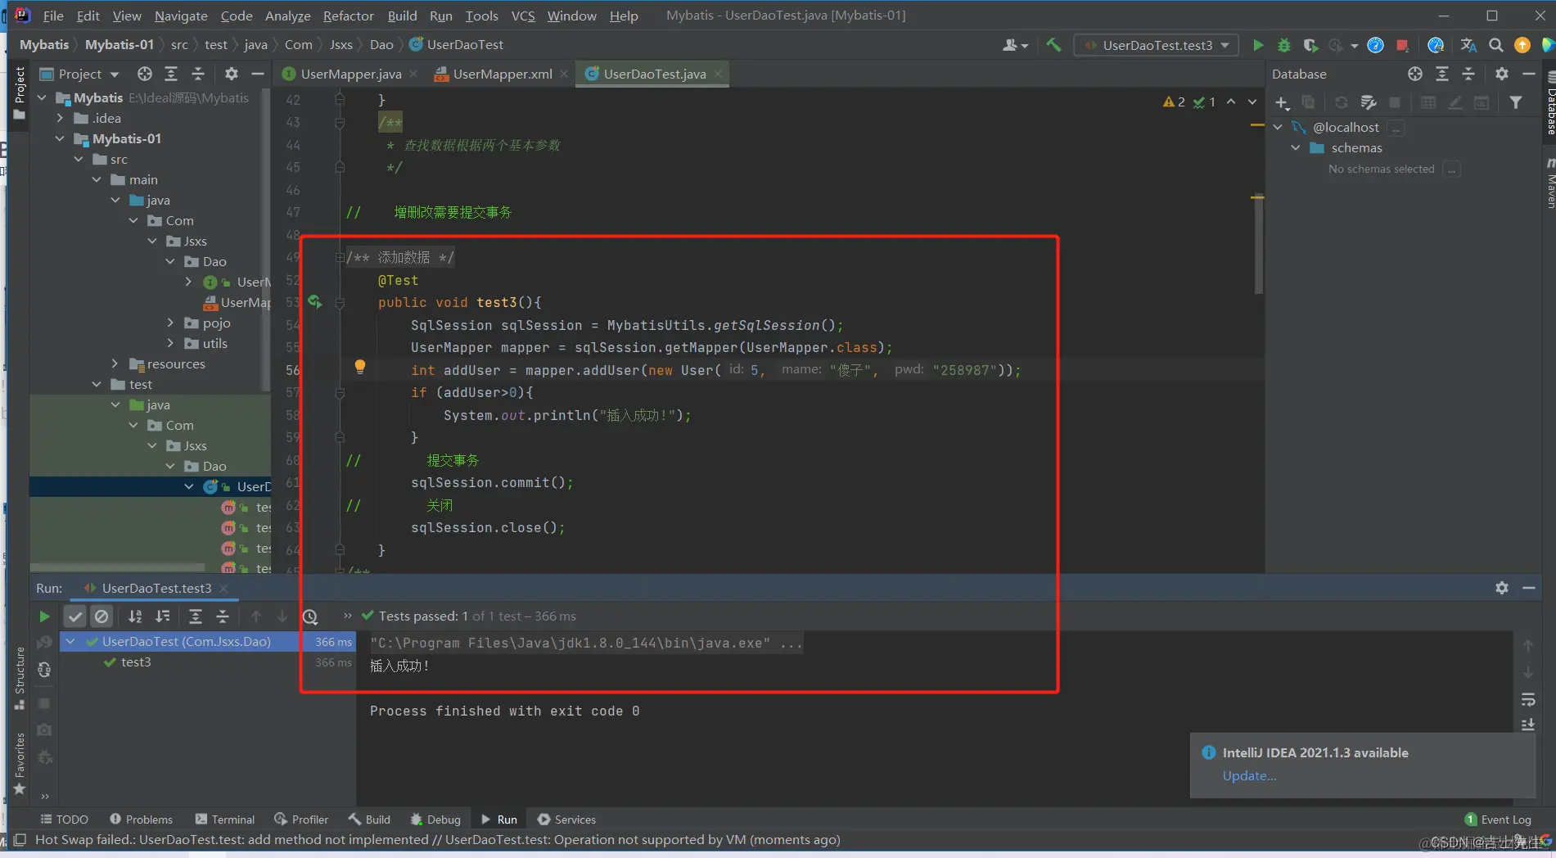The width and height of the screenshot is (1556, 858).
Task: Fold the test3 method at line 53
Action: coord(340,303)
